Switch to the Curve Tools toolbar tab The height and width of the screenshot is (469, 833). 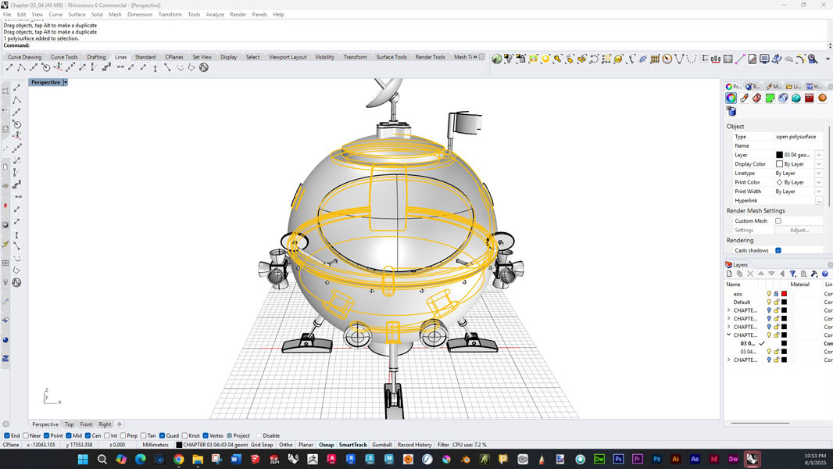(x=64, y=57)
